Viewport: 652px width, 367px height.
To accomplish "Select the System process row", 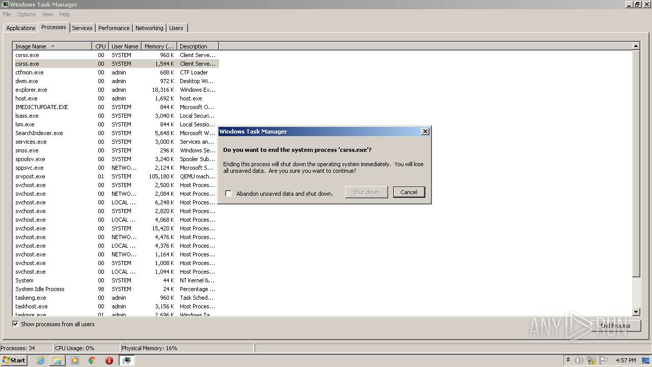I will pos(116,280).
